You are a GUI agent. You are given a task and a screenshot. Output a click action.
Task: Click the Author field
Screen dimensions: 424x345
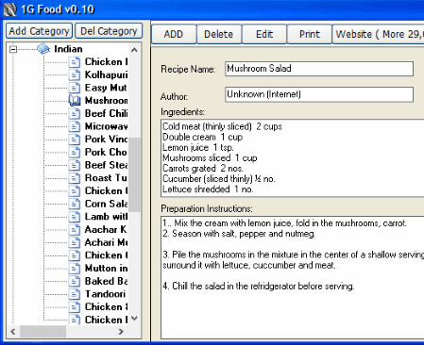(x=319, y=94)
